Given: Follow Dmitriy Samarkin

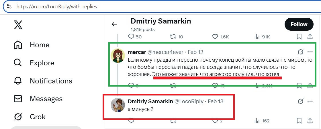Looking at the screenshot, I should pos(299,24).
